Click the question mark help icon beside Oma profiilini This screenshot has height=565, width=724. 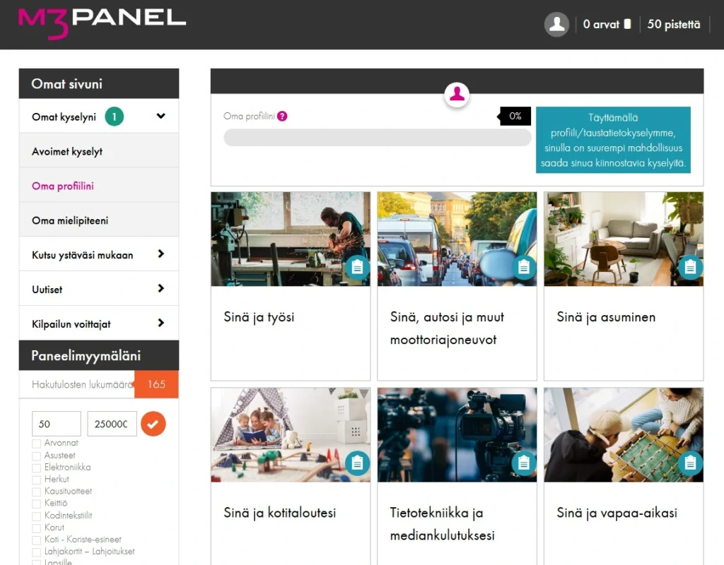282,117
